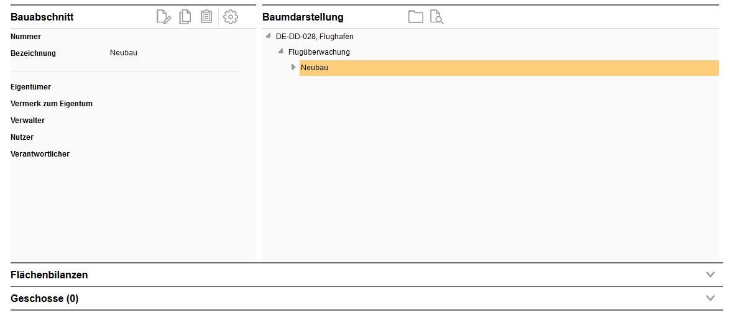Expand Flächenbilanzen using its chevron
The image size is (731, 315).
coord(711,275)
